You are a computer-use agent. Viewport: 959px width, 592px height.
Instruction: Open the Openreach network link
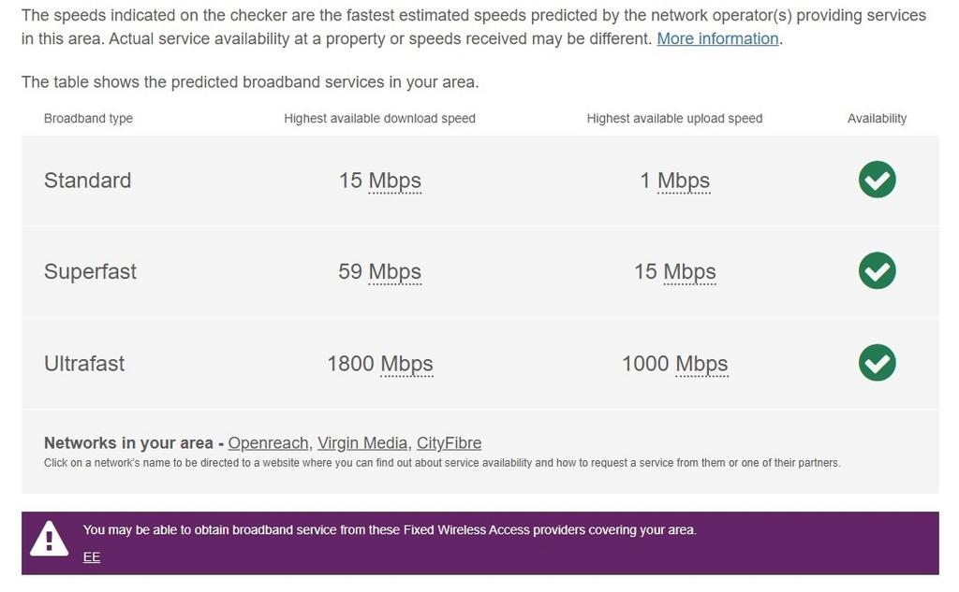[x=268, y=443]
